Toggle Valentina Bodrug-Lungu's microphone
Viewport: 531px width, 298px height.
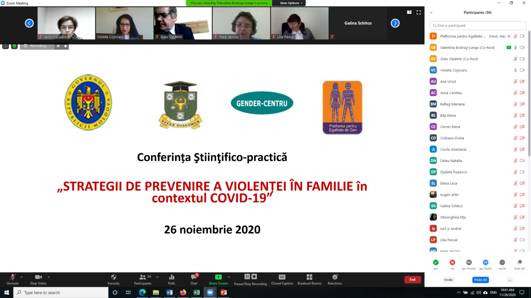click(x=515, y=47)
